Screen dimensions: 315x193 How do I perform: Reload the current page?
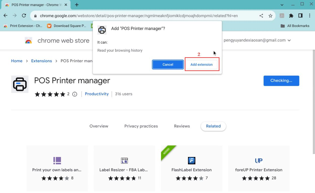pos(24,16)
